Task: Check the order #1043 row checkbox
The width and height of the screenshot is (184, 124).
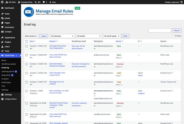Action: 27,114
